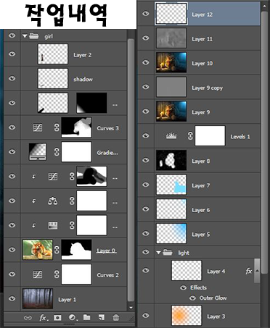Screen dimensions: 270x328
Task: Create a new group via folder icon
Action: coord(86,317)
